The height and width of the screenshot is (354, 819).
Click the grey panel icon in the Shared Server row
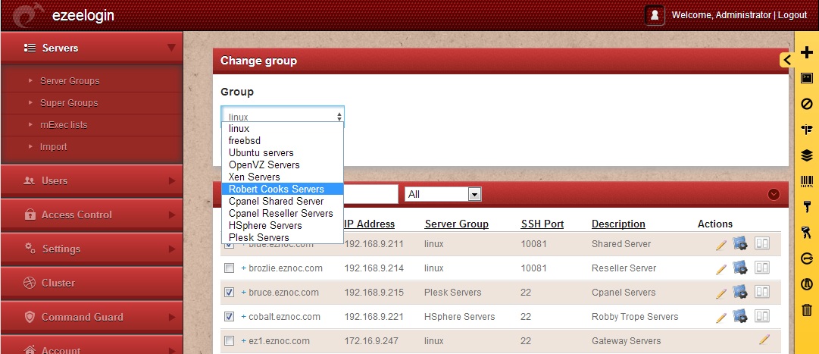coord(762,243)
